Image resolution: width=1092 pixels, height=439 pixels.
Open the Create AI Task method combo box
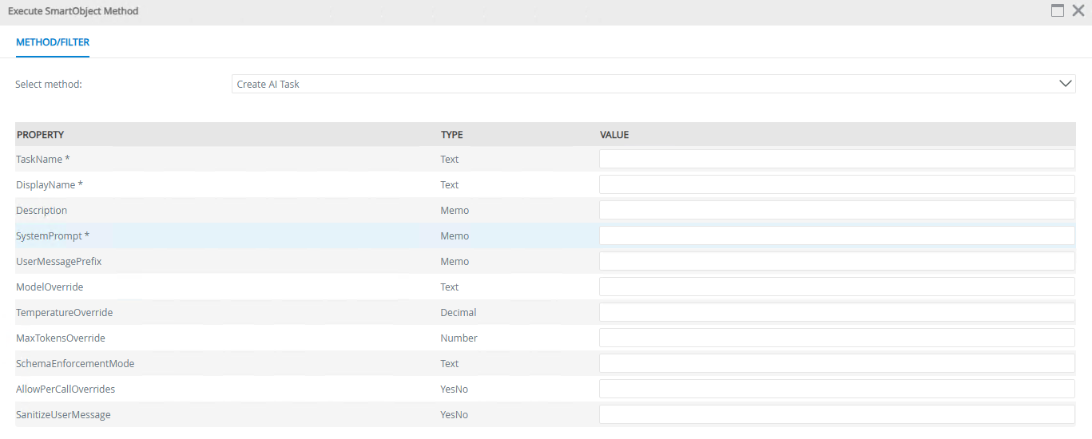[639, 84]
